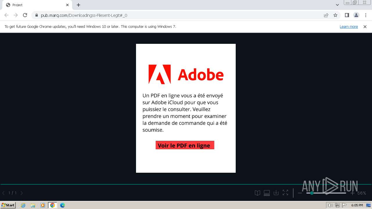Share this page icon in address bar
This screenshot has height=209, width=372.
pos(326,15)
